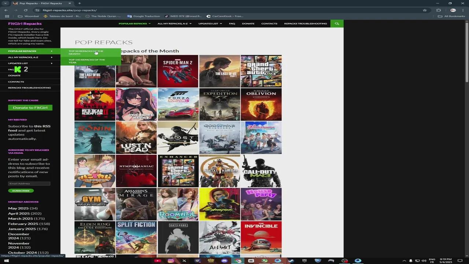Click the browser address bar URL
Screen dimensions: 469x264
[70, 10]
